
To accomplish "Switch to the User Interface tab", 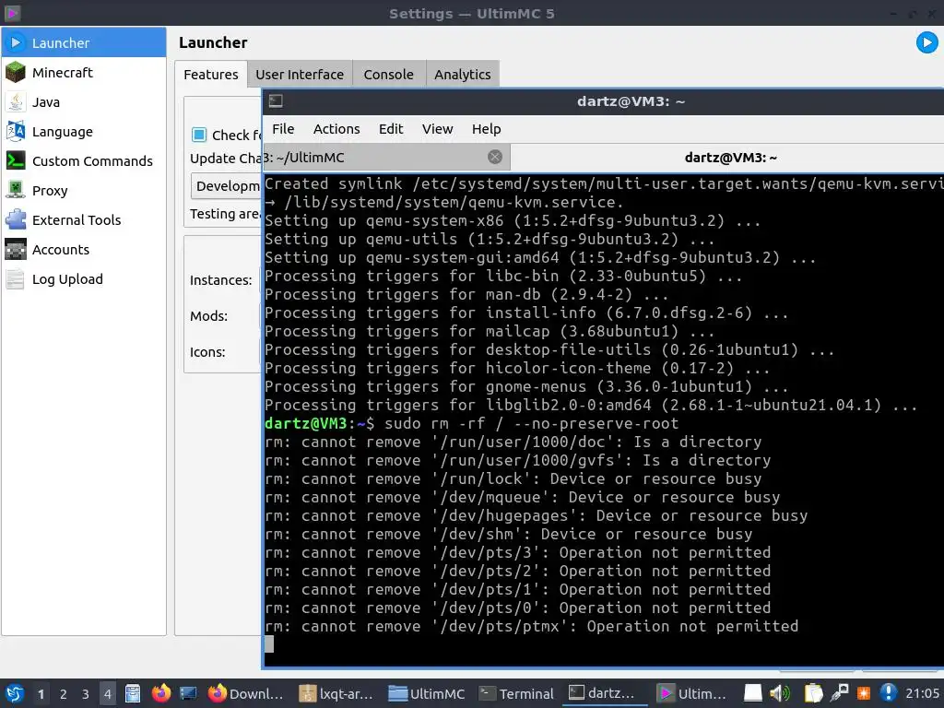I will (300, 74).
